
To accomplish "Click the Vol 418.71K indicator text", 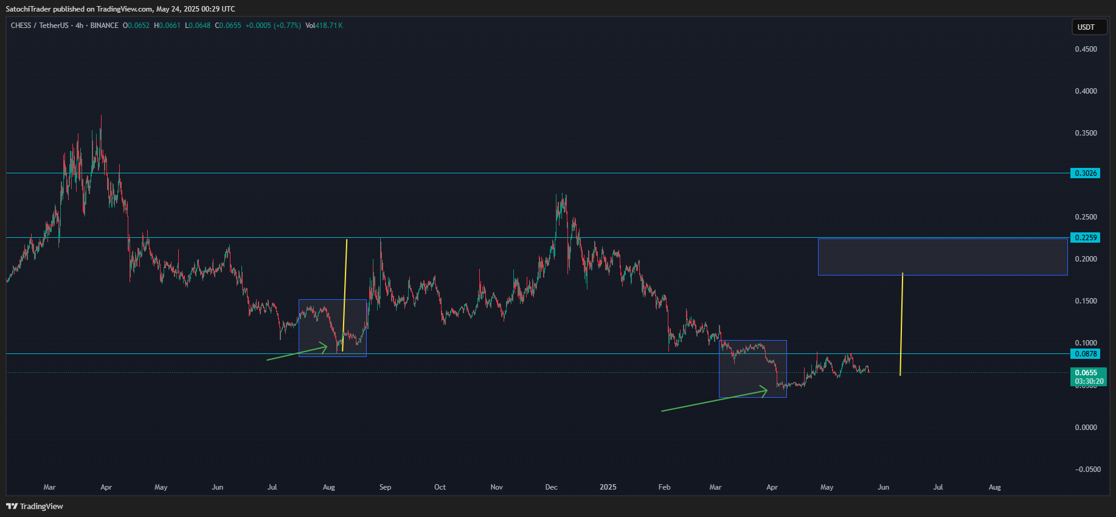I will [x=324, y=26].
